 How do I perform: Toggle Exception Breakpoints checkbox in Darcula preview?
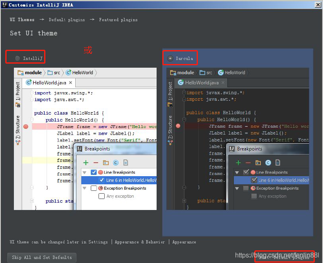[246, 188]
